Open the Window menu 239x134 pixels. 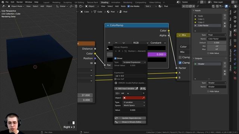click(x=28, y=2)
